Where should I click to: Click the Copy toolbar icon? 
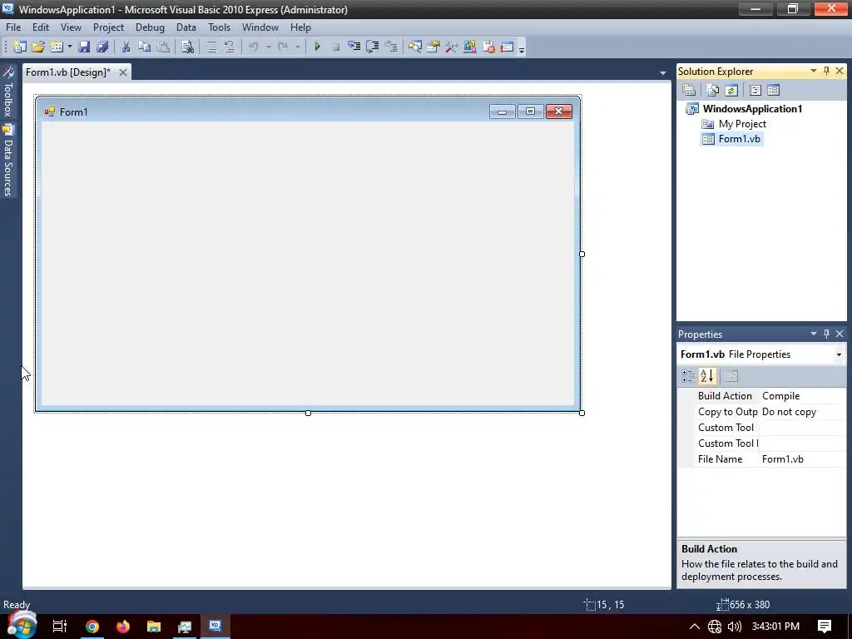coord(144,47)
